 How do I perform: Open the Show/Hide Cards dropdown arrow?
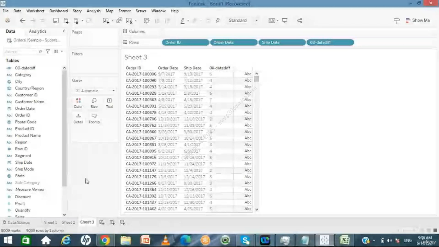[277, 21]
